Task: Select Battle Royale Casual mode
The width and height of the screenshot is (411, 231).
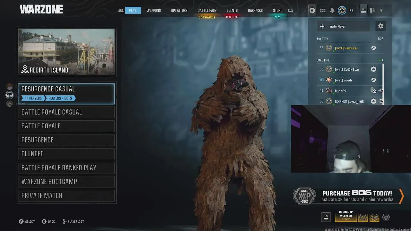Action: (x=66, y=112)
